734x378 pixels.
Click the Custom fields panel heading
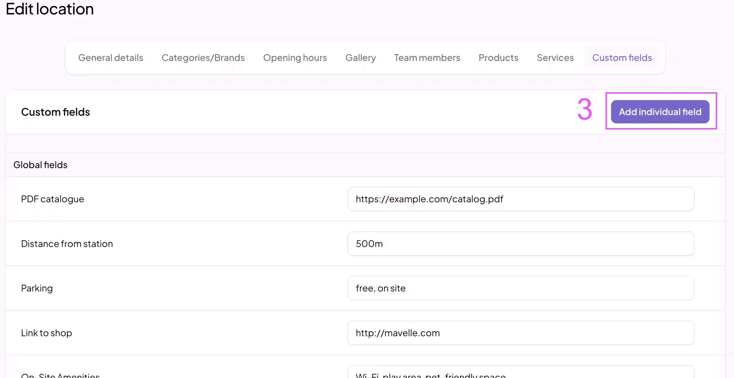[x=55, y=112]
